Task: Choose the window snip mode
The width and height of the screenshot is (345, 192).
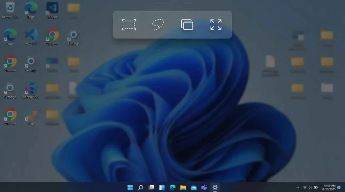Action: click(x=187, y=25)
